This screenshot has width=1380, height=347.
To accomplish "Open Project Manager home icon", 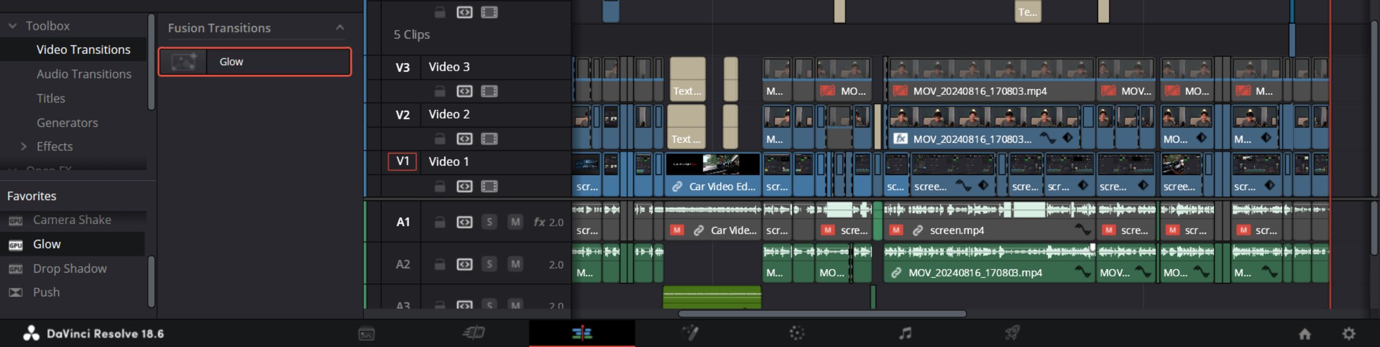I will click(x=1305, y=334).
